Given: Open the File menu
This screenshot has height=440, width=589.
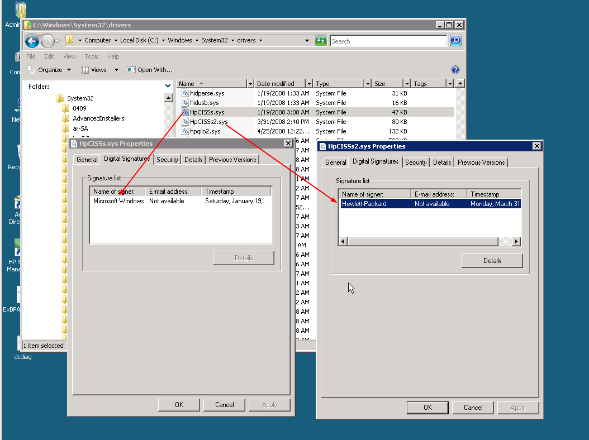Looking at the screenshot, I should 31,56.
